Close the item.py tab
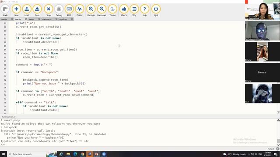This screenshot has width=280, height=157. pos(39,19)
